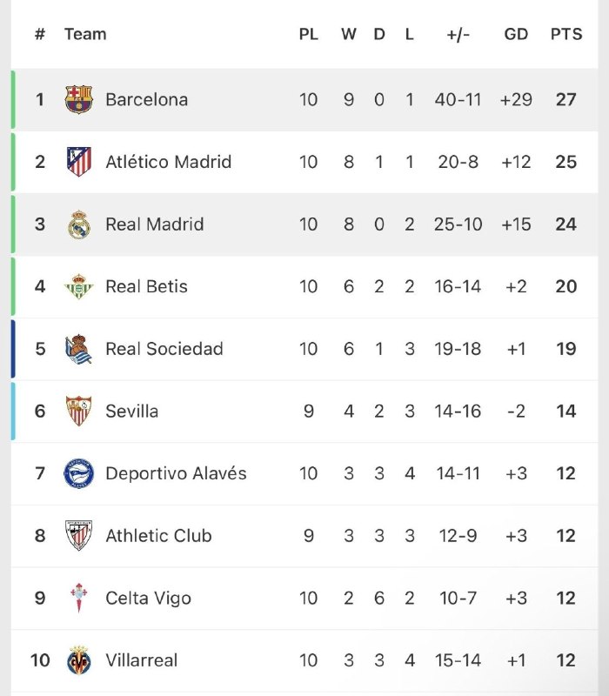This screenshot has width=609, height=696.
Task: Click the Barcelona club crest
Action: [78, 99]
